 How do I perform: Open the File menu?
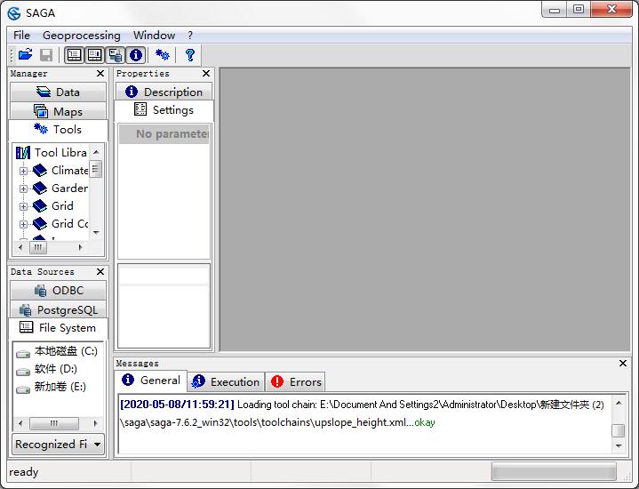click(21, 36)
